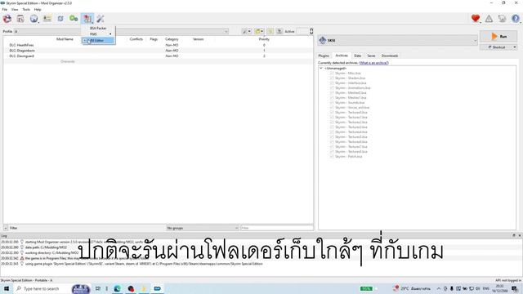Toggle the Skyrim - Shaders.bsa checkbox
Image resolution: width=523 pixels, height=294 pixels.
pyautogui.click(x=332, y=78)
